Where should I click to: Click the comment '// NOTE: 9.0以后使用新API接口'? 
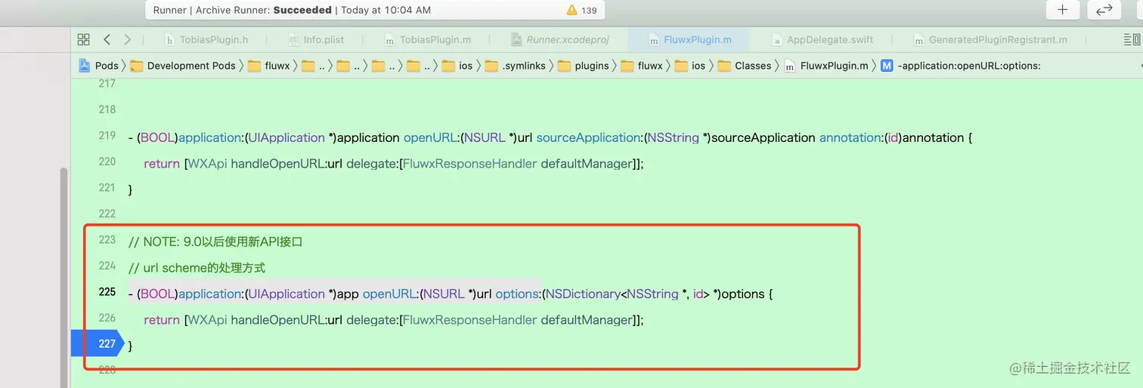click(x=215, y=242)
